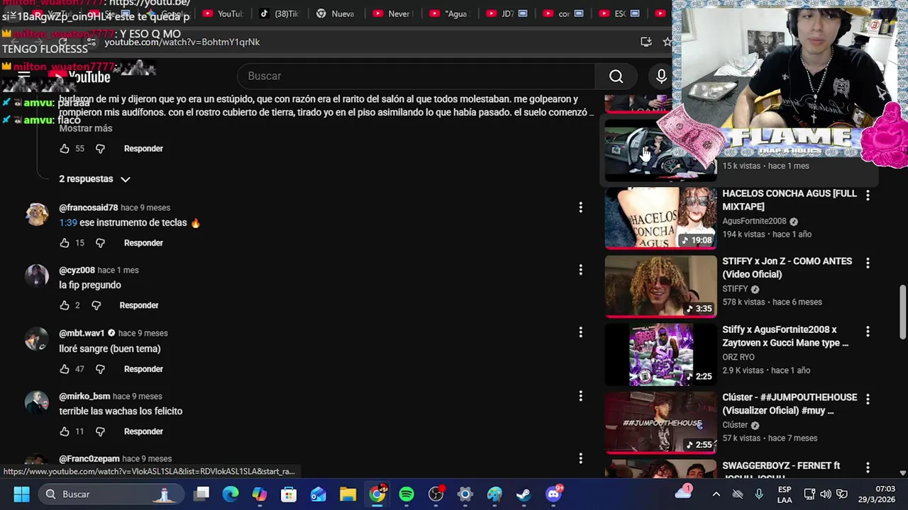Open more options for SWAGGERBOYZ FERNET video

868,467
